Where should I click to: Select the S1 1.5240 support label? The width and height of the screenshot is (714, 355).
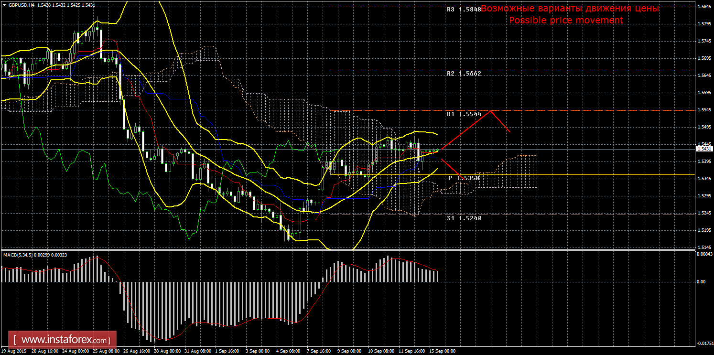point(464,218)
